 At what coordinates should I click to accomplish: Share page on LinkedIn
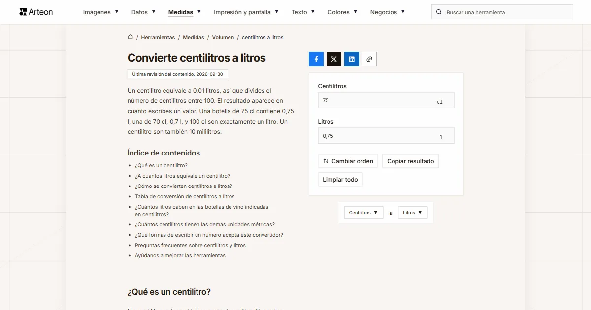[352, 59]
